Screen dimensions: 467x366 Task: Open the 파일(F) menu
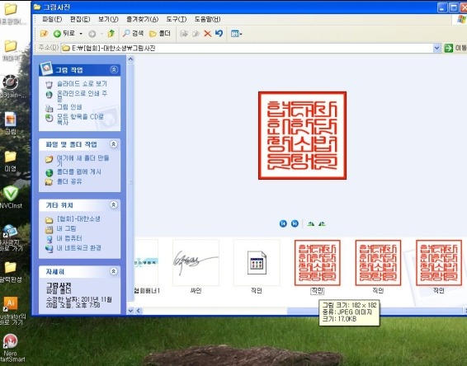pos(52,19)
